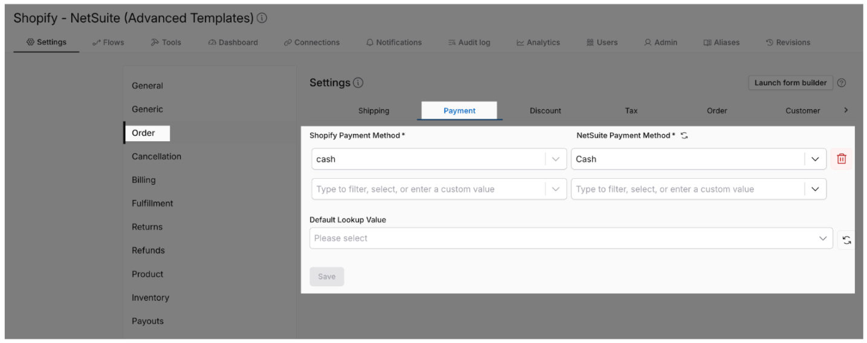Image resolution: width=867 pixels, height=343 pixels.
Task: Switch to the Analytics tab
Action: click(x=538, y=42)
